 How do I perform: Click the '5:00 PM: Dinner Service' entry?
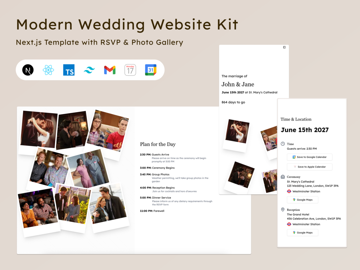pyautogui.click(x=155, y=198)
